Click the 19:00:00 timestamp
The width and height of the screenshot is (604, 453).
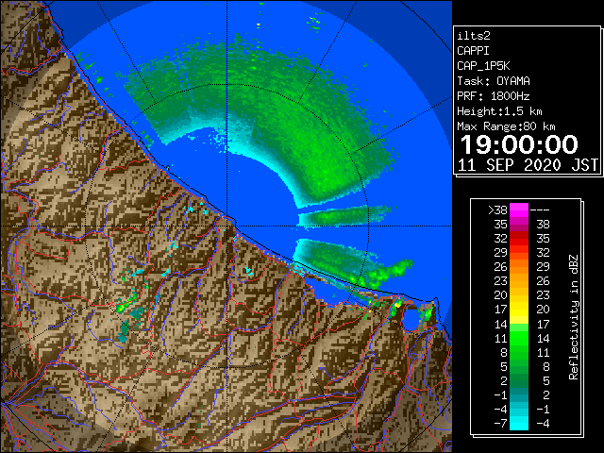coord(519,144)
